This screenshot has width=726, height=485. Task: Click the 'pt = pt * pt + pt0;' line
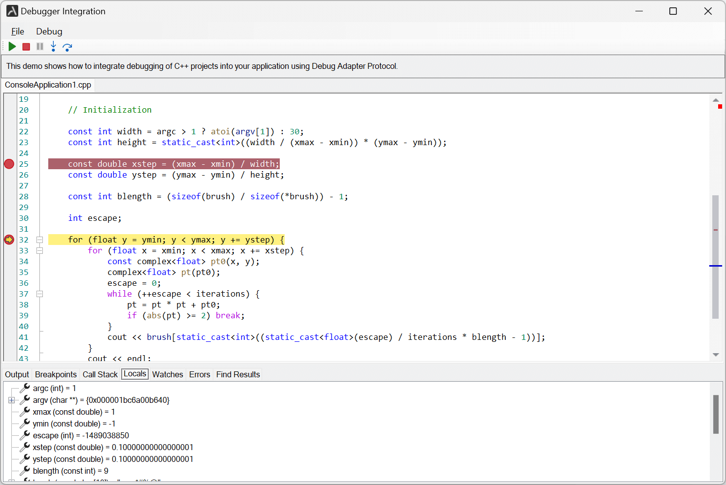pyautogui.click(x=173, y=305)
